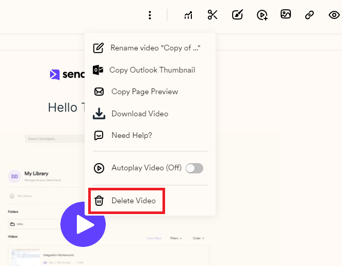Open the Intro folder
Image resolution: width=342 pixels, height=266 pixels.
[x=35, y=224]
